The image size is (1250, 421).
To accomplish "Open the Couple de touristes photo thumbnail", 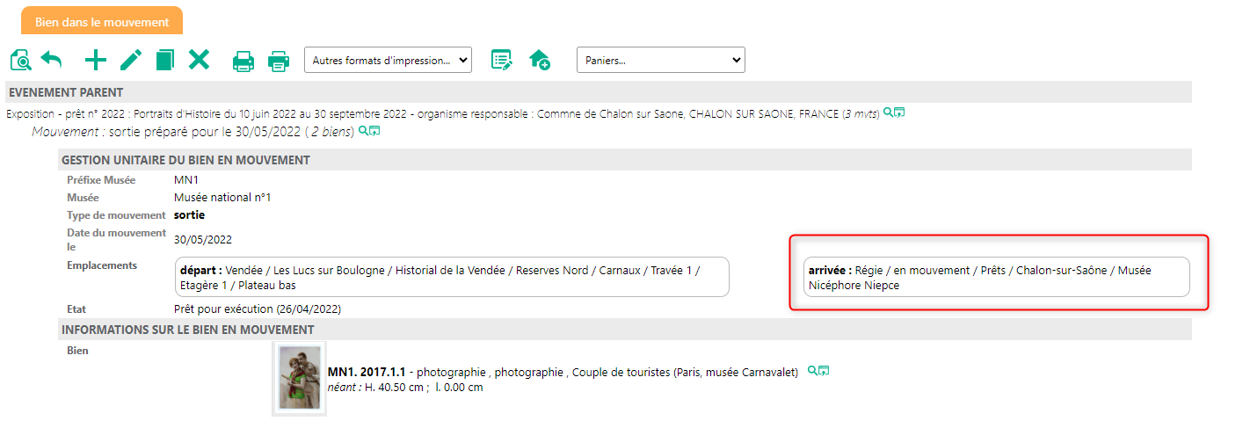I will (299, 378).
